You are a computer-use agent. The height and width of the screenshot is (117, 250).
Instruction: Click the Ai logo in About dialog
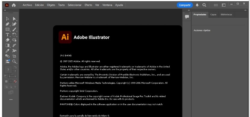65,37
